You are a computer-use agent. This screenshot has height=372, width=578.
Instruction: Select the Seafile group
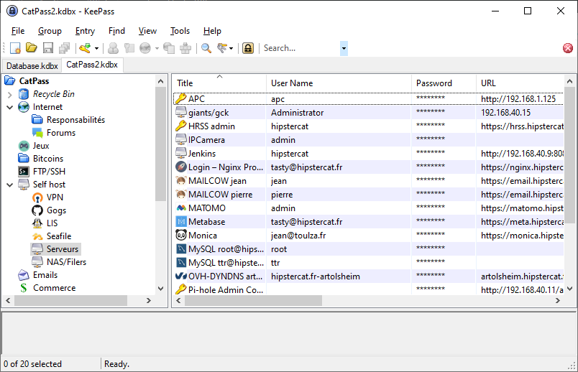(x=59, y=236)
